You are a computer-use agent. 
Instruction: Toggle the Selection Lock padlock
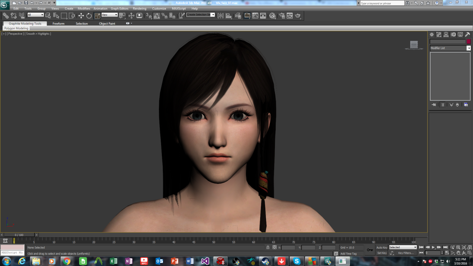pos(268,247)
